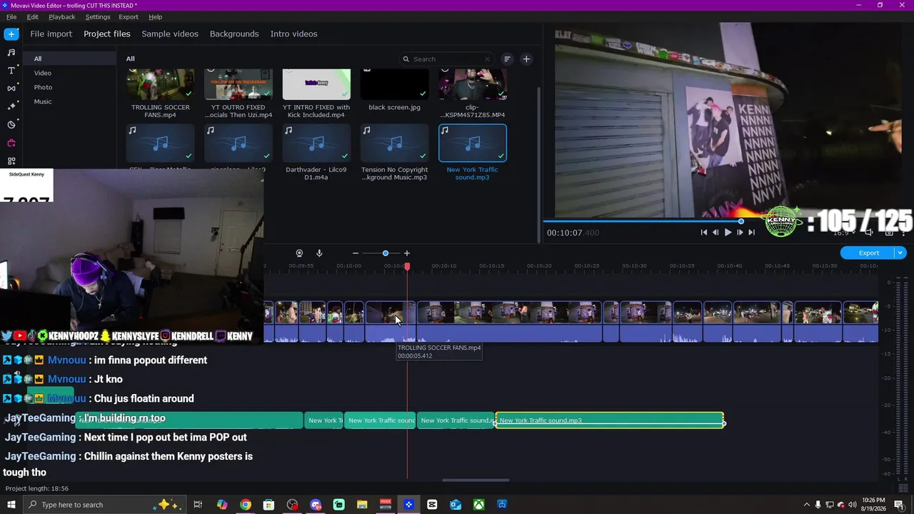The height and width of the screenshot is (514, 914).
Task: Open the Sounds music note sidebar tab
Action: [x=11, y=53]
